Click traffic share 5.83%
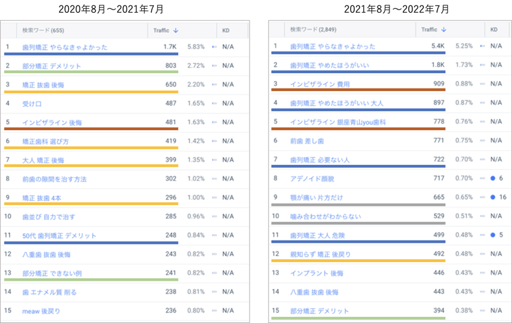This screenshot has width=512, height=323. point(196,47)
